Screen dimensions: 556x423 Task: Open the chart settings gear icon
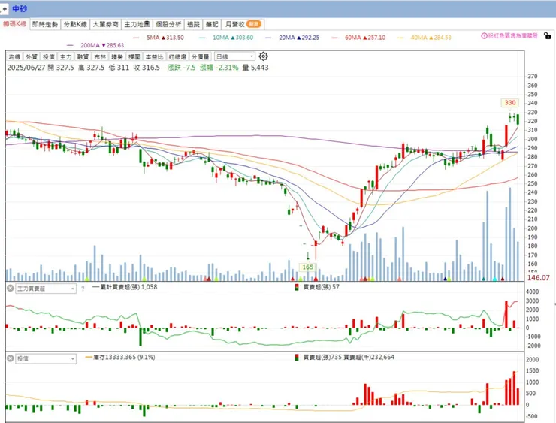point(263,56)
